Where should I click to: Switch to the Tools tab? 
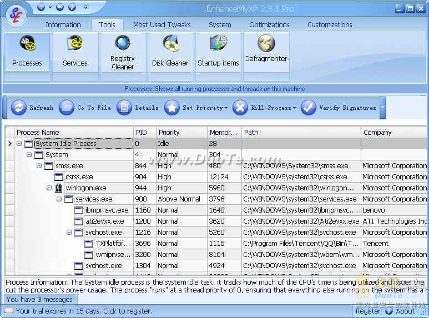coord(107,25)
